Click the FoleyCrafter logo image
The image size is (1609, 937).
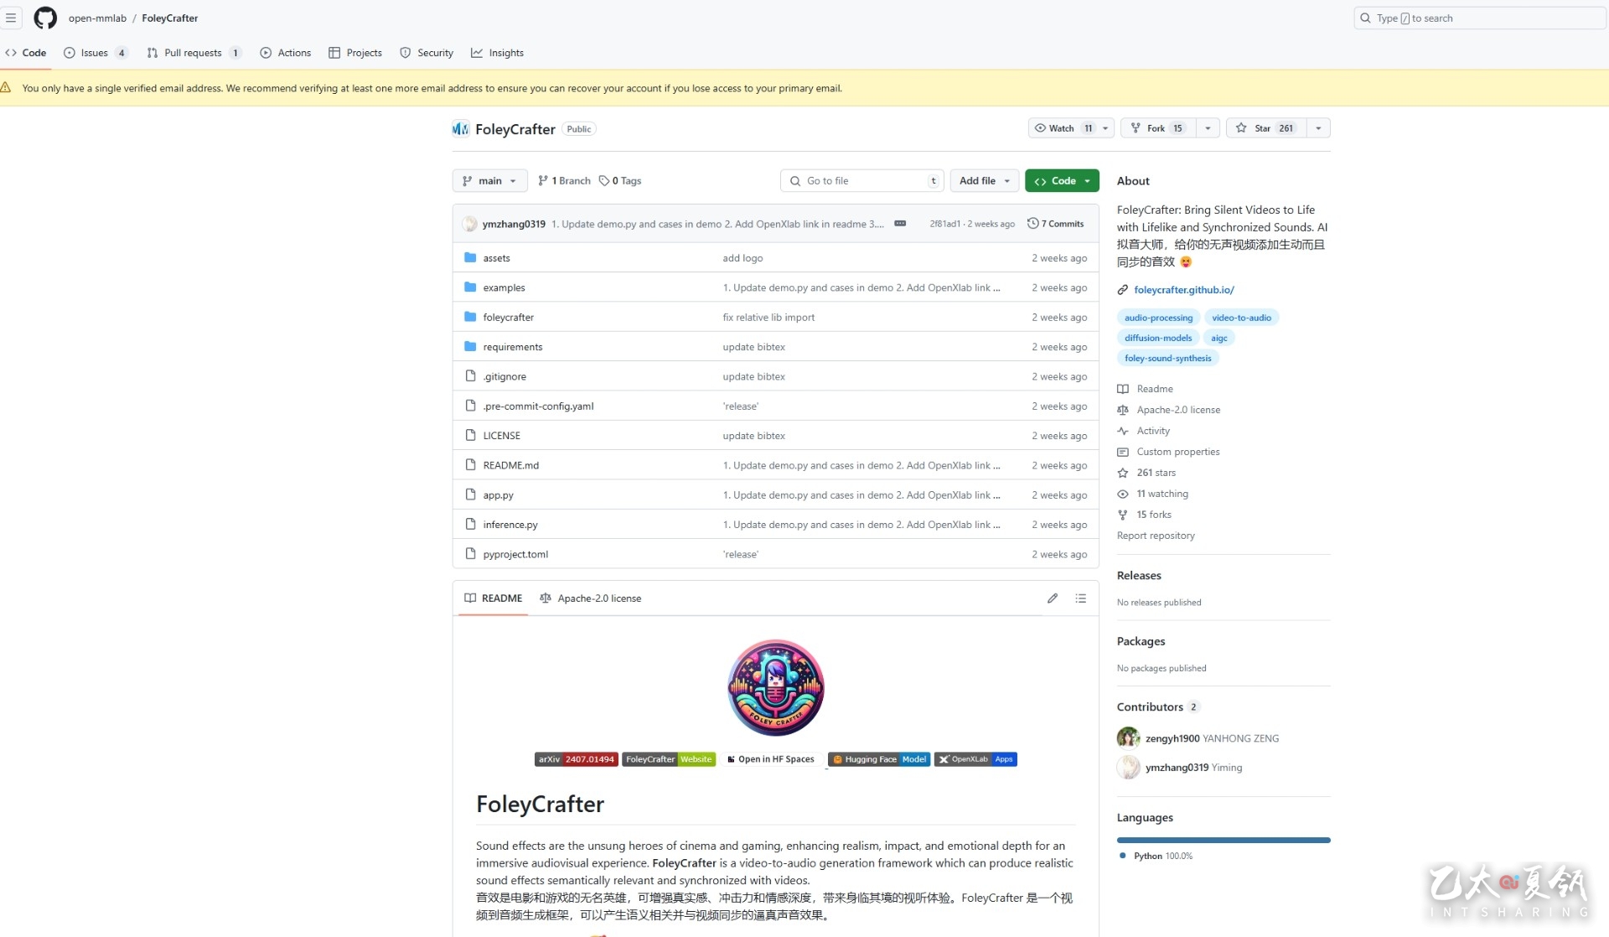[x=776, y=688]
